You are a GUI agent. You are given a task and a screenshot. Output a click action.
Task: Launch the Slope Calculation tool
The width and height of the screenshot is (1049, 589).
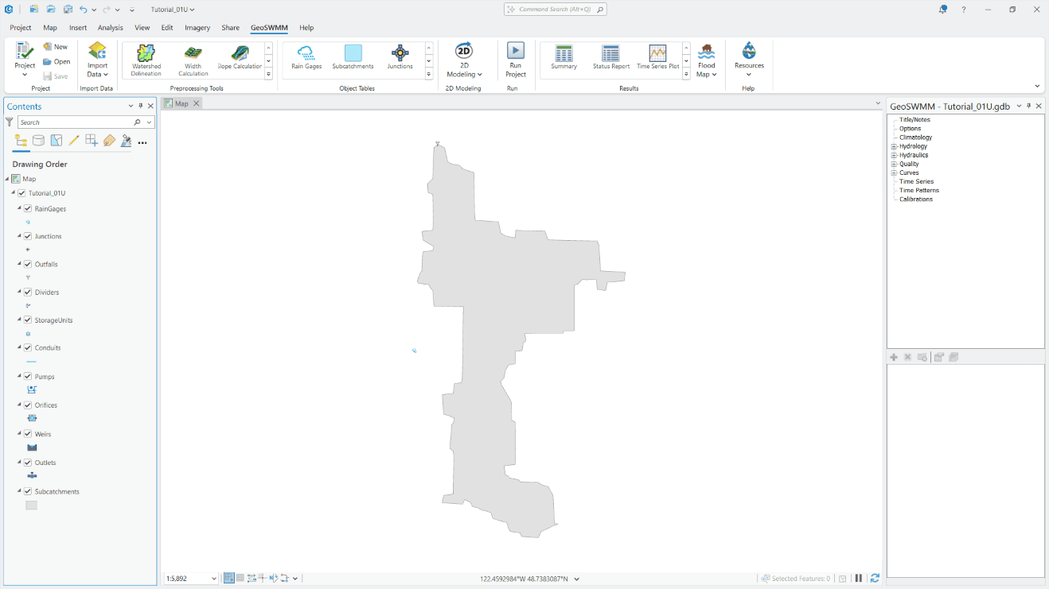coord(239,60)
